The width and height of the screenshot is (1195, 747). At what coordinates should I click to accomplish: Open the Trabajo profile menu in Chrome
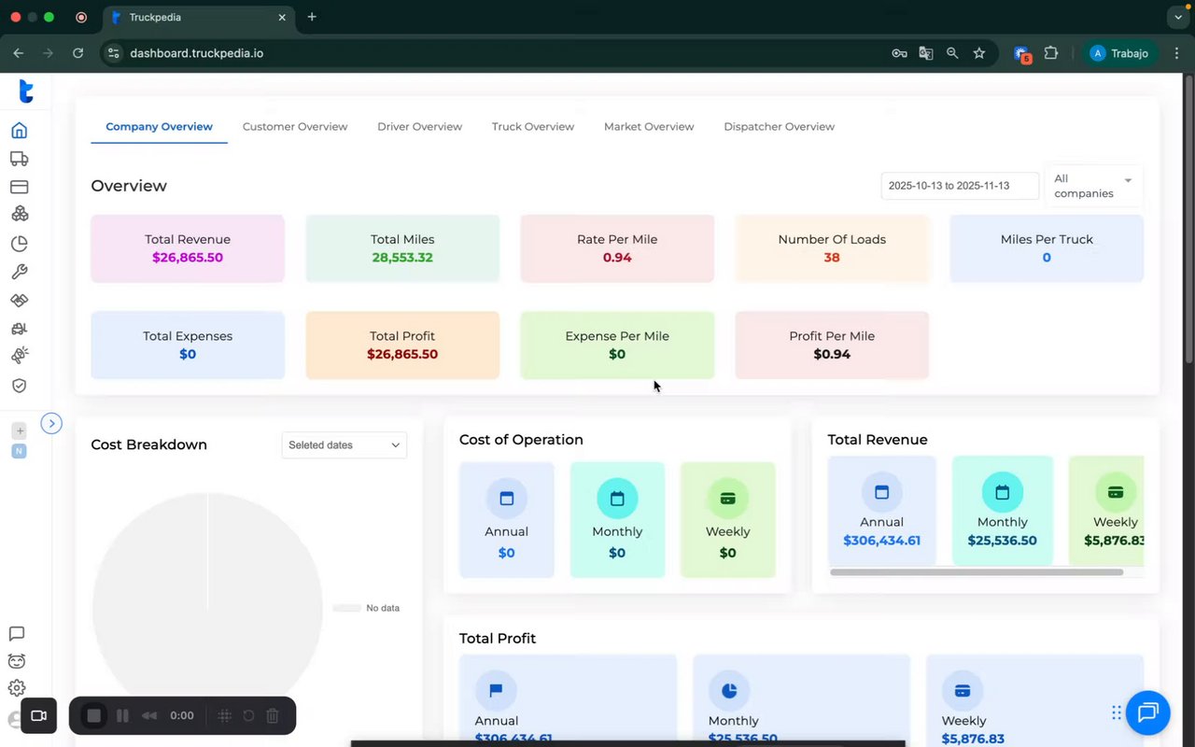1120,53
